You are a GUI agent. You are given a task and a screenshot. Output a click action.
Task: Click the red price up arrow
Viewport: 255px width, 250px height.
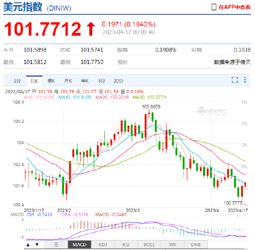pyautogui.click(x=91, y=29)
